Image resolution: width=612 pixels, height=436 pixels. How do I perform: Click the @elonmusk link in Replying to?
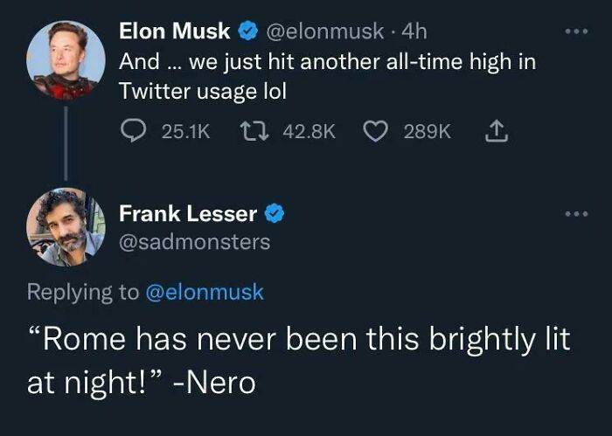point(203,293)
